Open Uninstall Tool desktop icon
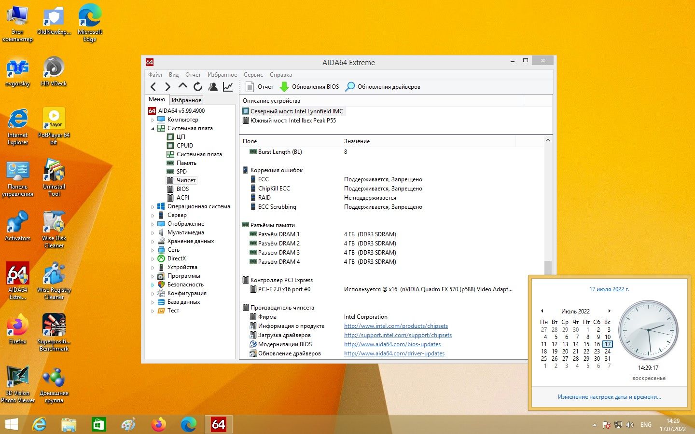The width and height of the screenshot is (695, 434). (x=54, y=177)
